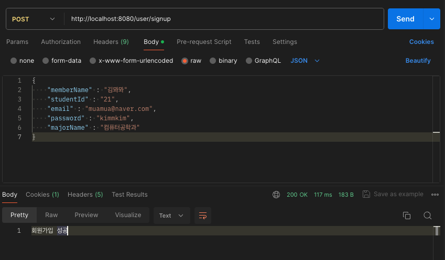445x260 pixels.
Task: Open the Headers (9) request tab
Action: pyautogui.click(x=111, y=42)
